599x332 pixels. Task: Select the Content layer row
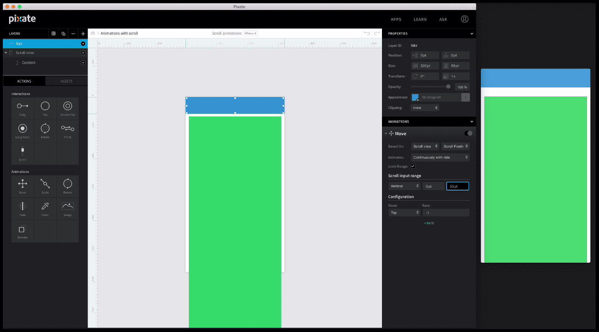pos(45,63)
